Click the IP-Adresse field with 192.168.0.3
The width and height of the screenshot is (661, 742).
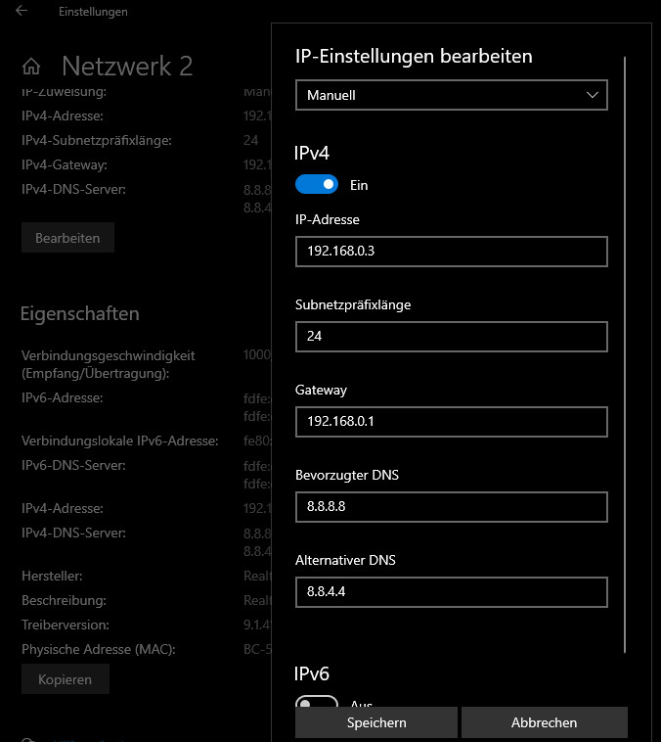[x=451, y=252]
